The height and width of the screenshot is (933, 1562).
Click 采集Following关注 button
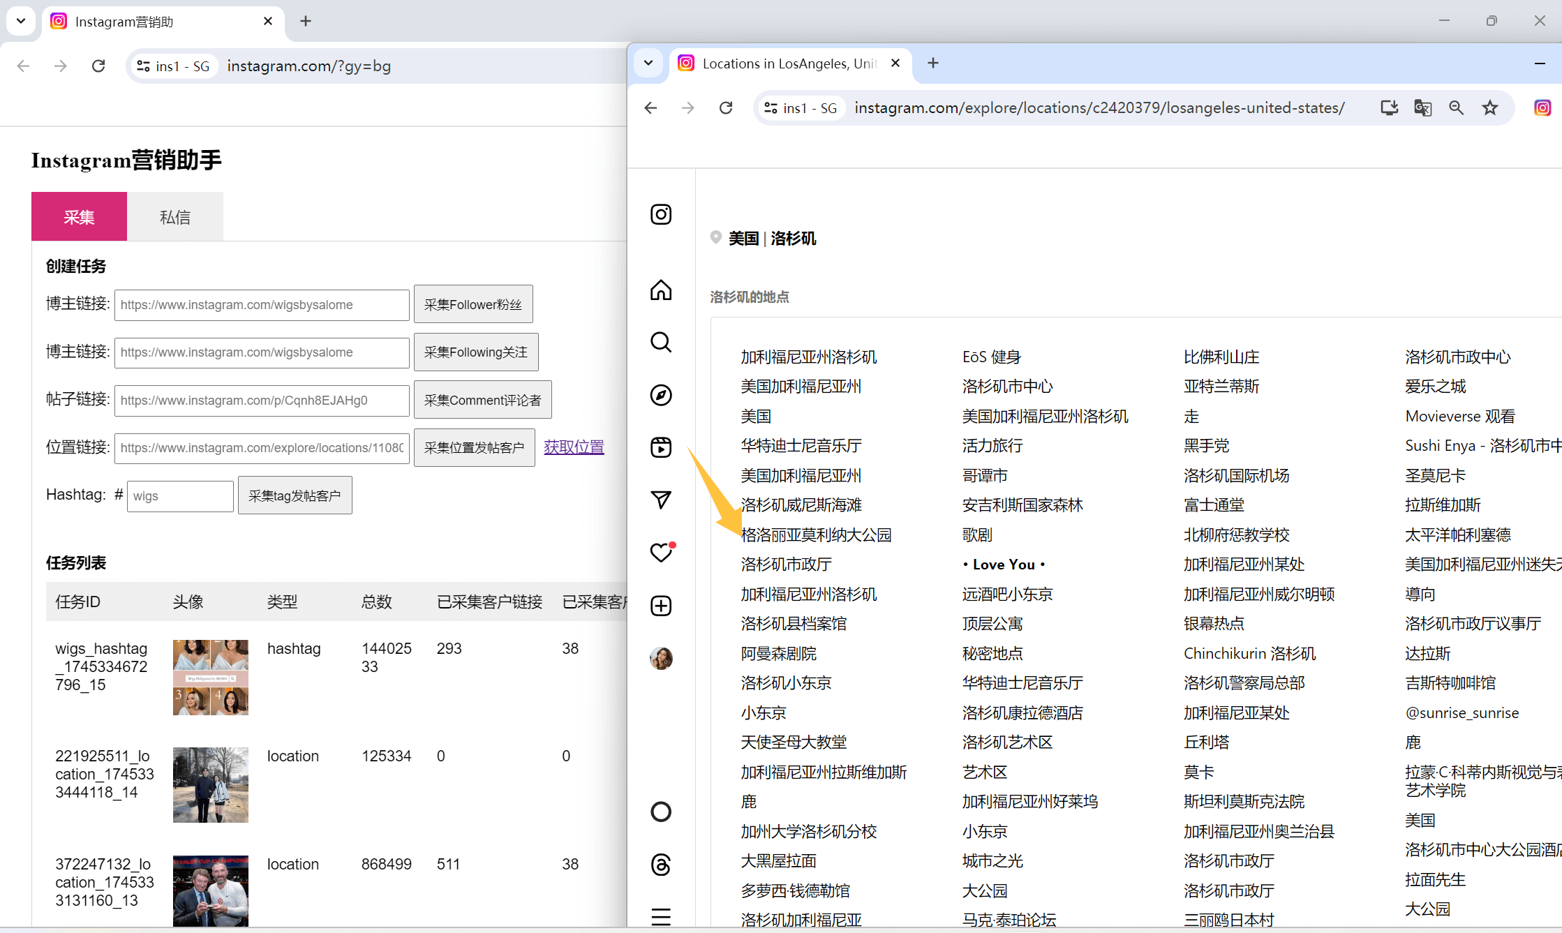click(x=476, y=352)
